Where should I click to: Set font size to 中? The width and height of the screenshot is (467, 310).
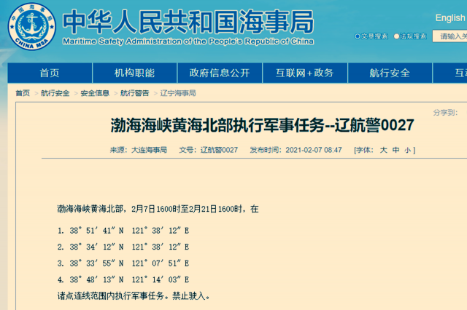click(x=395, y=150)
